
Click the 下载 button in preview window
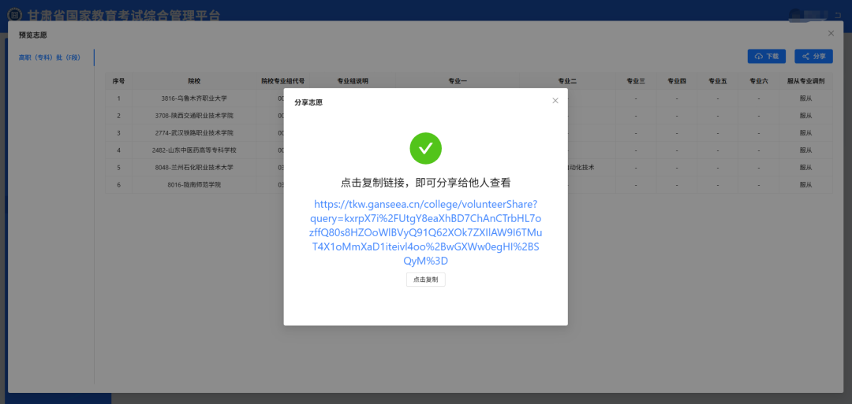coord(767,56)
